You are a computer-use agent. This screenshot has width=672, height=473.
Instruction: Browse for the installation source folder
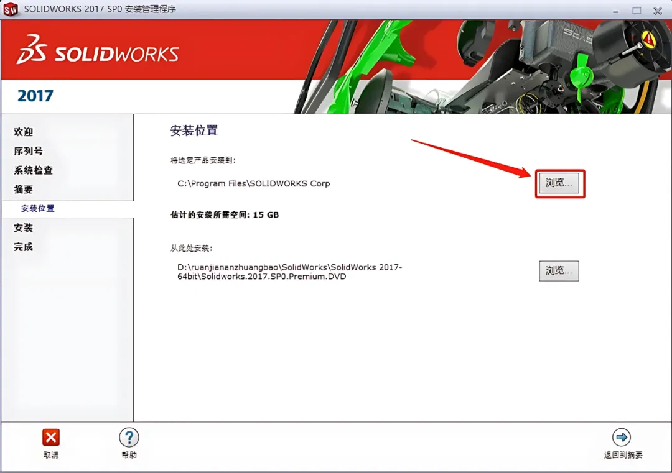(559, 270)
